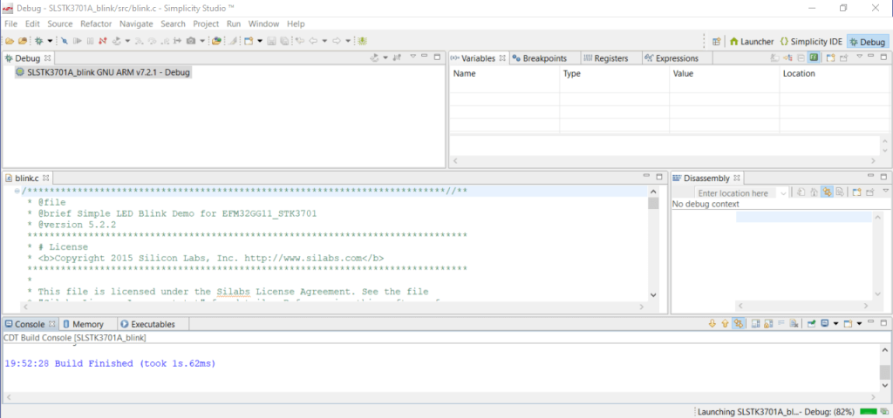Viewport: 893px width, 418px height.
Task: Click the Resume toolbar button
Action: click(x=78, y=41)
